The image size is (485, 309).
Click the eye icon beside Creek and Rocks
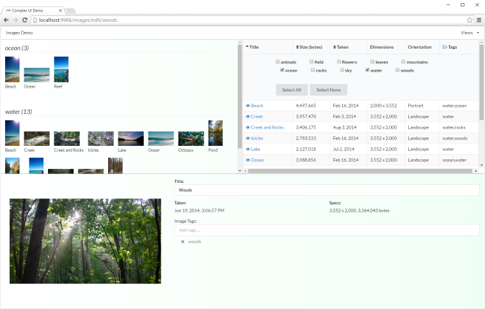[x=248, y=127]
